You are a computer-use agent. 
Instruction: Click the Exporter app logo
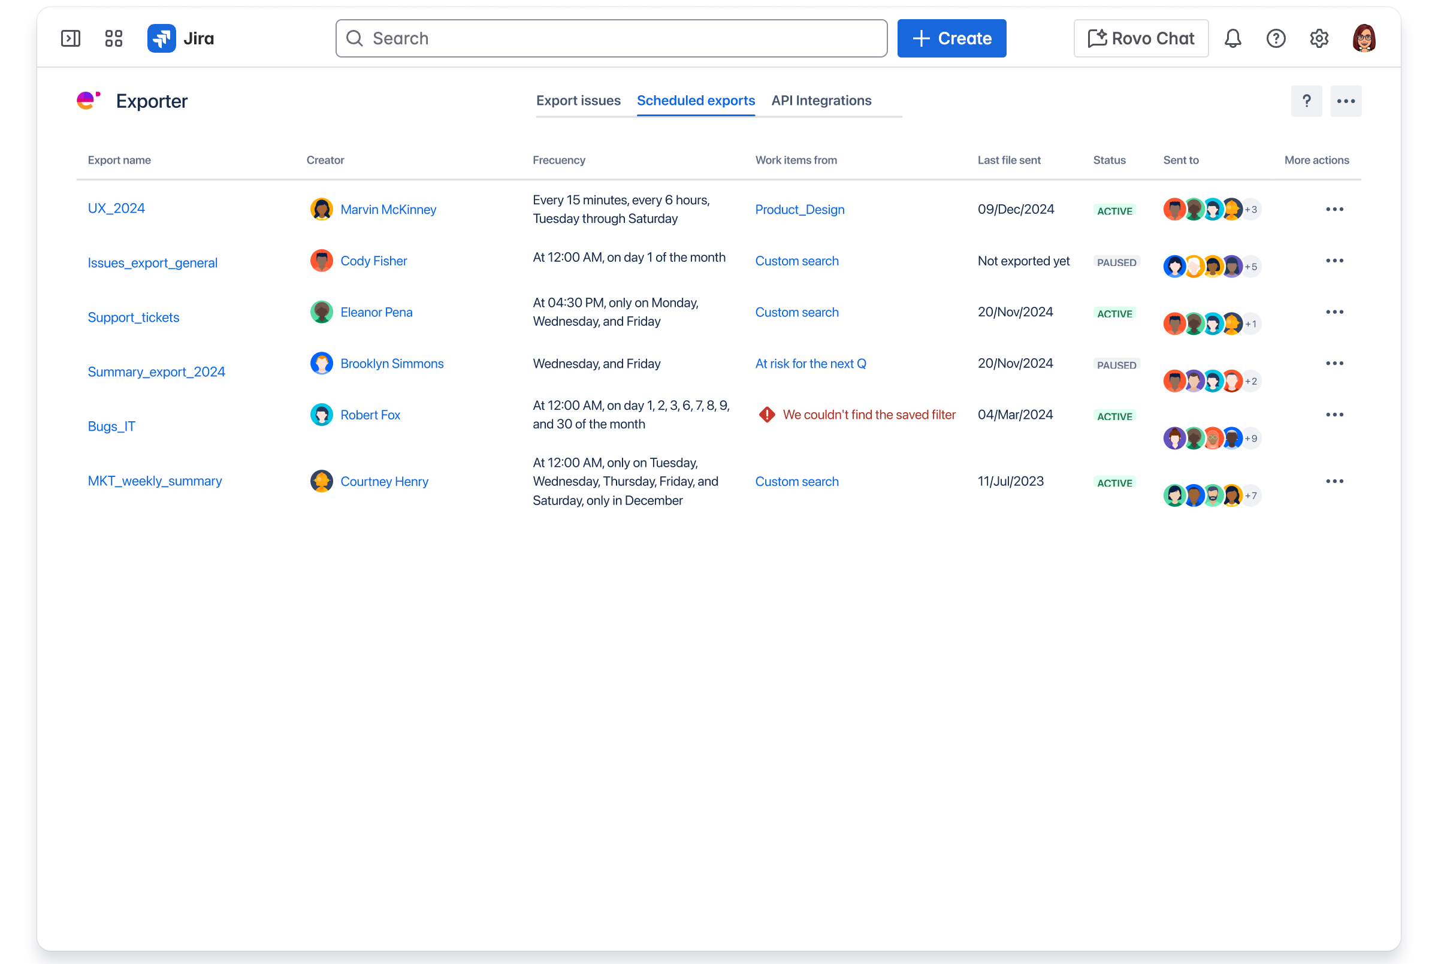[89, 100]
